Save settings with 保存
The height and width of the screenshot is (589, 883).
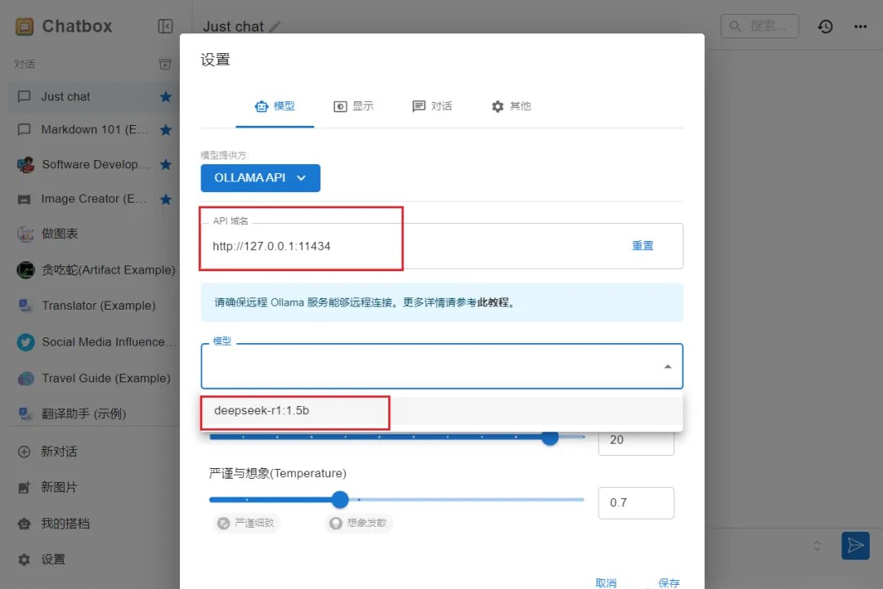(669, 582)
